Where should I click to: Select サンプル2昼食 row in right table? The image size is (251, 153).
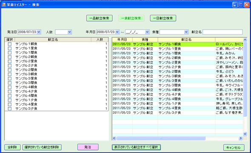pos(177,63)
